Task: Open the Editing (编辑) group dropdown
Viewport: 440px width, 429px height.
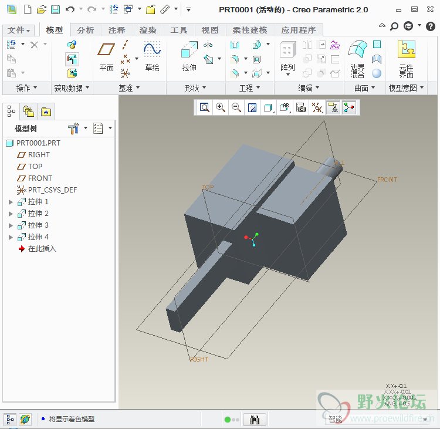Action: coord(309,88)
